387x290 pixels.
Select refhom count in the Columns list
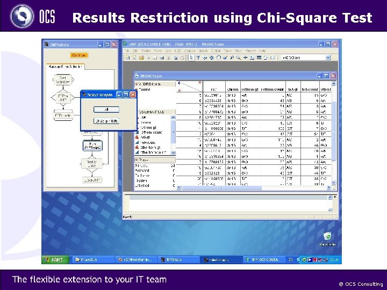click(151, 133)
